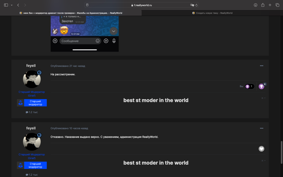Open a new Safari tab
283x177 pixels.
pos(270,5)
